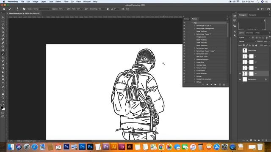
Task: Toggle layer filtering on/off switch
Action: point(270,37)
